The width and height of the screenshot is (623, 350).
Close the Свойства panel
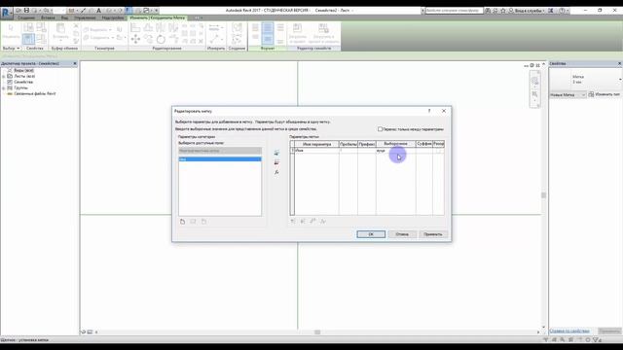619,63
